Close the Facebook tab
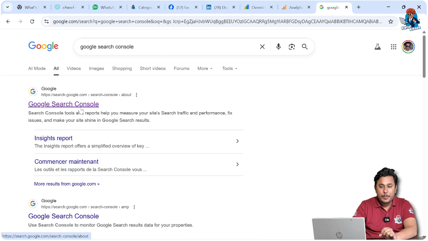 click(196, 7)
